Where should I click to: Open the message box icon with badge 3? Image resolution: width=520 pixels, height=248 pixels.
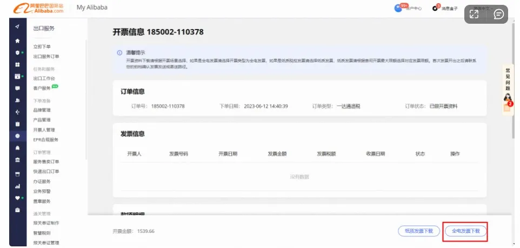tap(436, 8)
